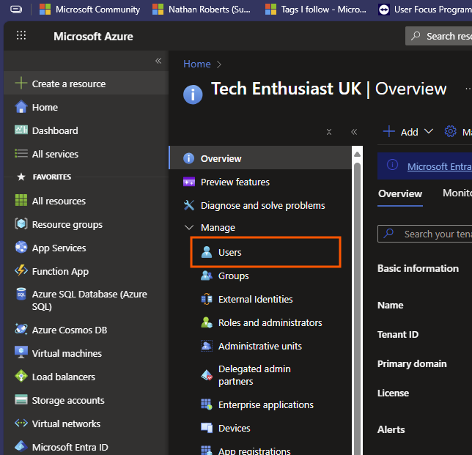Open the Azure portal waffle menu

pos(21,36)
